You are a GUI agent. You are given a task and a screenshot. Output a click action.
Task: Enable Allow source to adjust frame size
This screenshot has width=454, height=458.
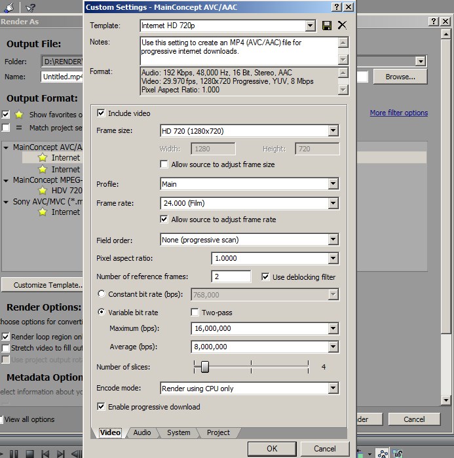pyautogui.click(x=164, y=164)
